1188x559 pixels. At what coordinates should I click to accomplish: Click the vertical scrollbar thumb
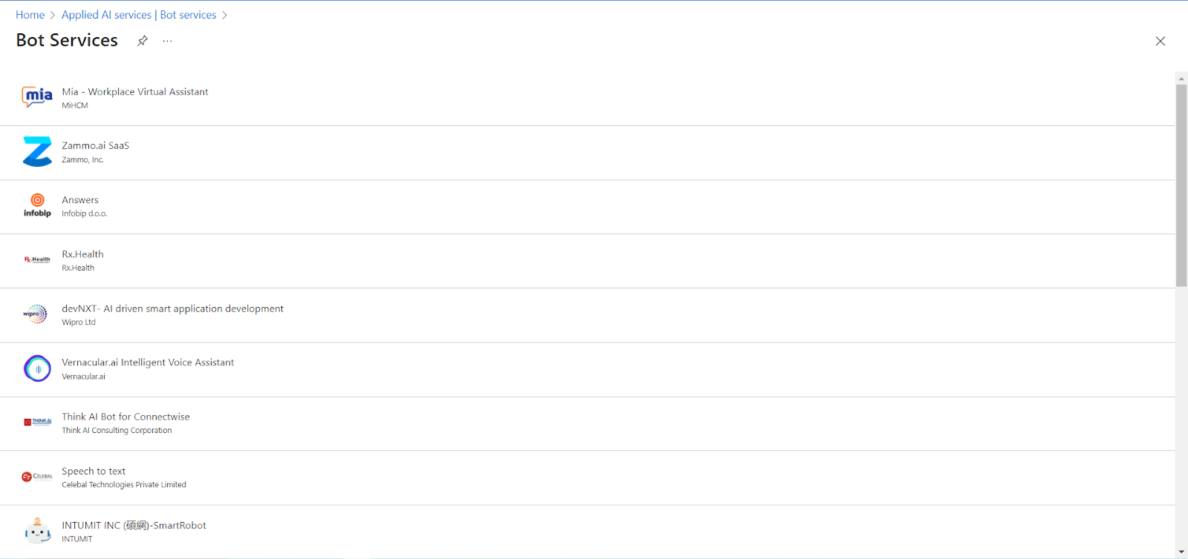[1181, 185]
